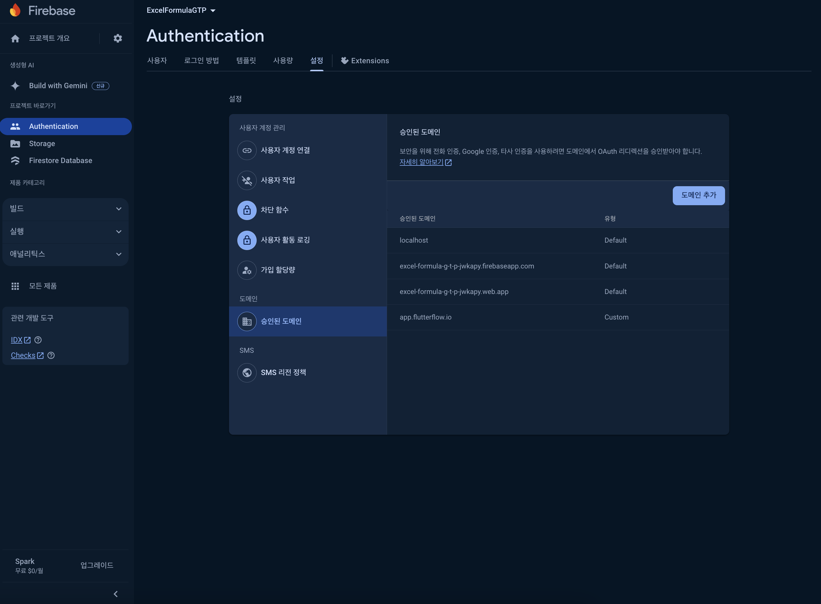The height and width of the screenshot is (604, 821).
Task: Expand the 애널리틱스 category
Action: coord(65,254)
